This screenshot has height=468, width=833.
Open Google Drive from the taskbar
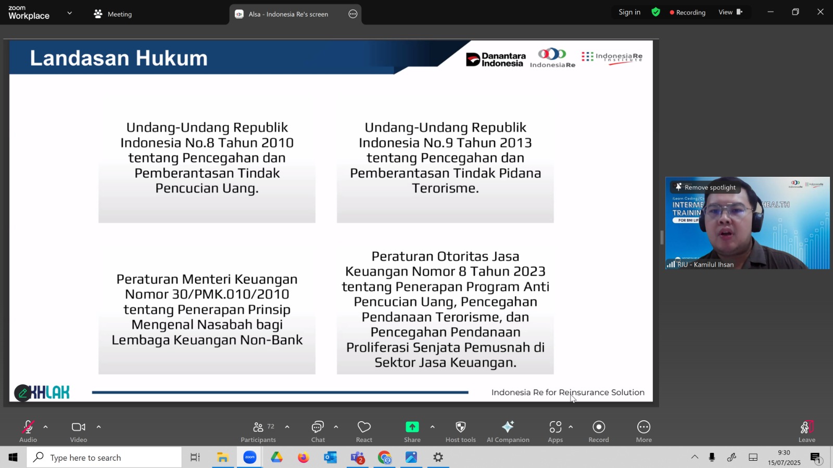tap(276, 458)
